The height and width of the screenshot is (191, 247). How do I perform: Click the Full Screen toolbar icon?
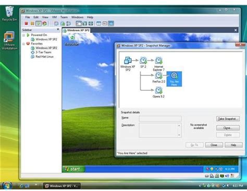click(x=85, y=23)
